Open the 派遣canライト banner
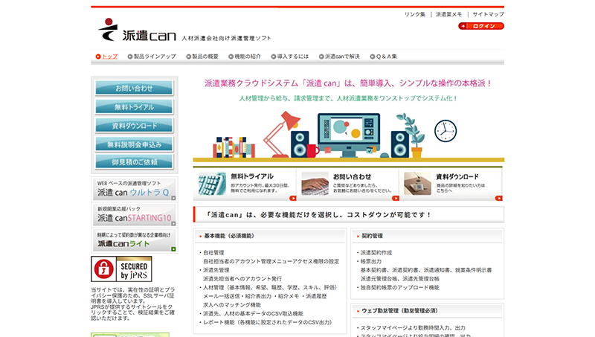The width and height of the screenshot is (595, 337). (135, 240)
